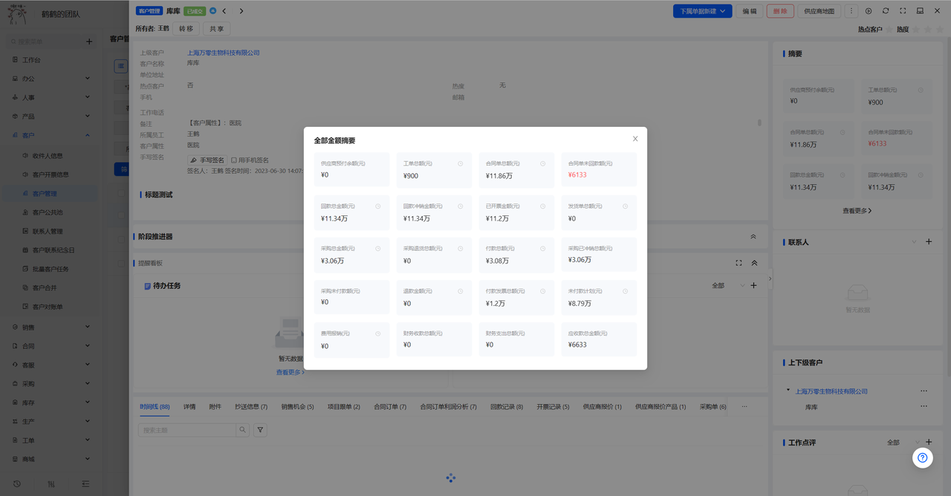Click the 应收款总金额 ¥6633 value
This screenshot has height=496, width=951.
[577, 345]
